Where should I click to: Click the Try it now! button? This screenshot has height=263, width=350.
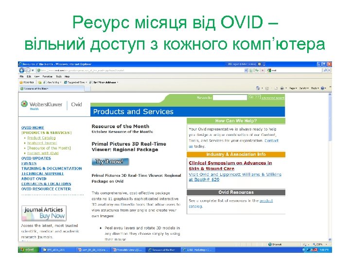coord(110,162)
